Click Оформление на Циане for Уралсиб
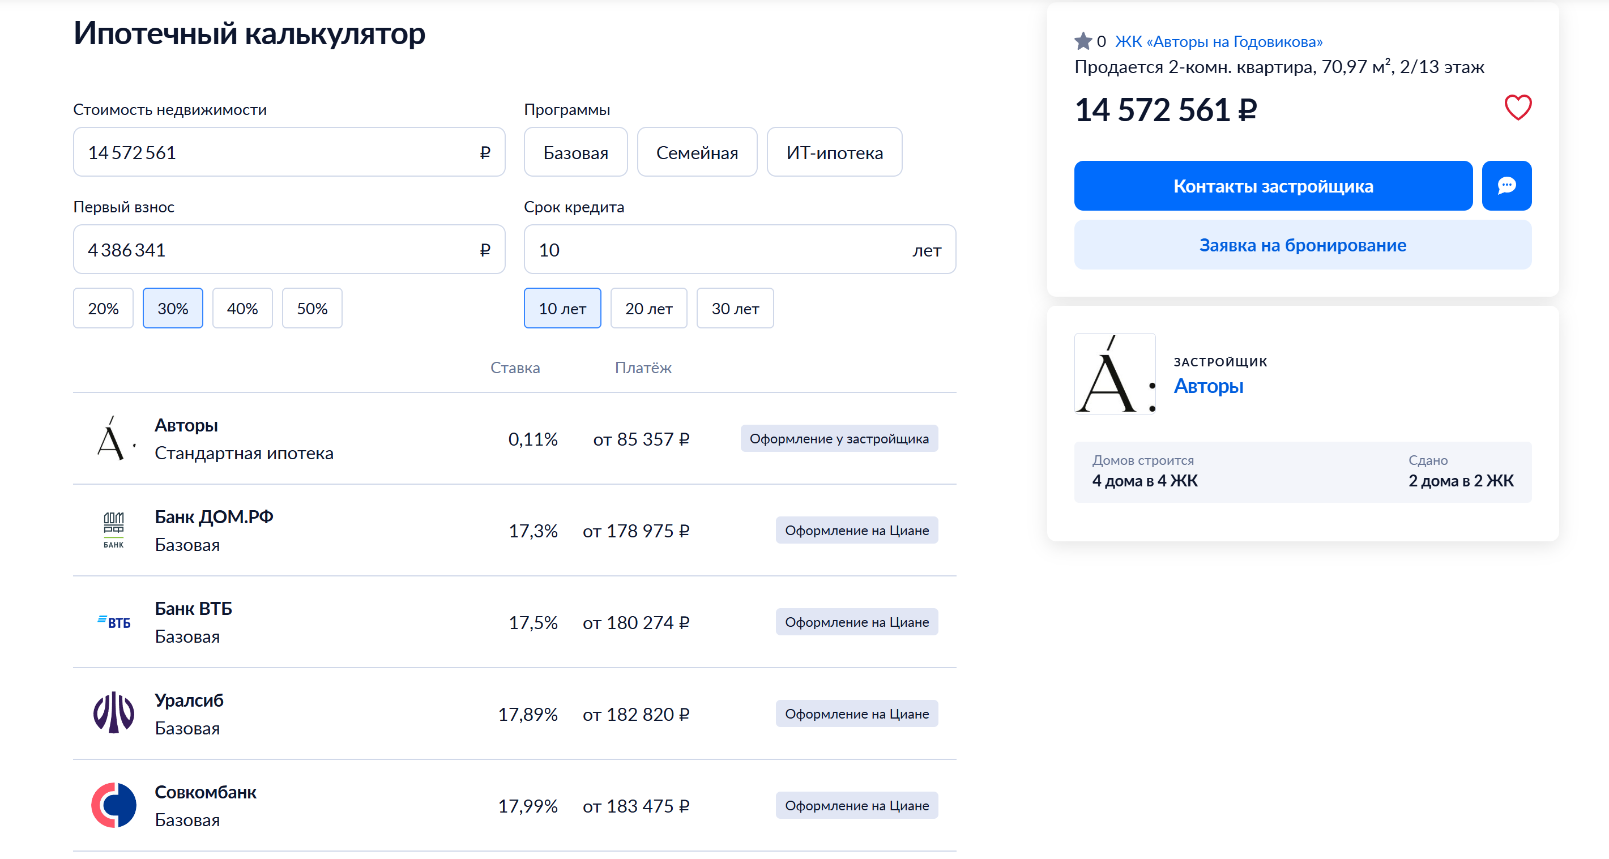1609x859 pixels. [x=857, y=713]
